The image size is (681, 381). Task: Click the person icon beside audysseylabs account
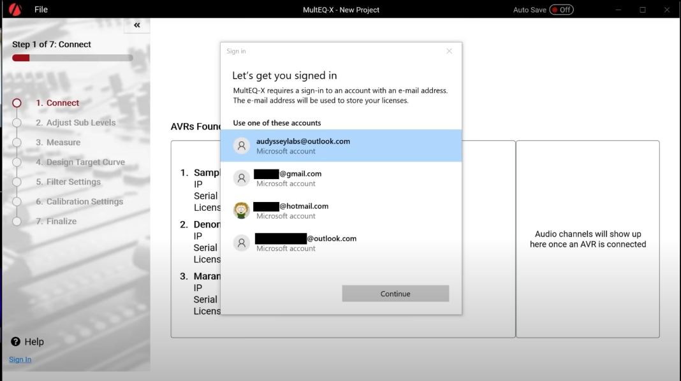pyautogui.click(x=242, y=146)
